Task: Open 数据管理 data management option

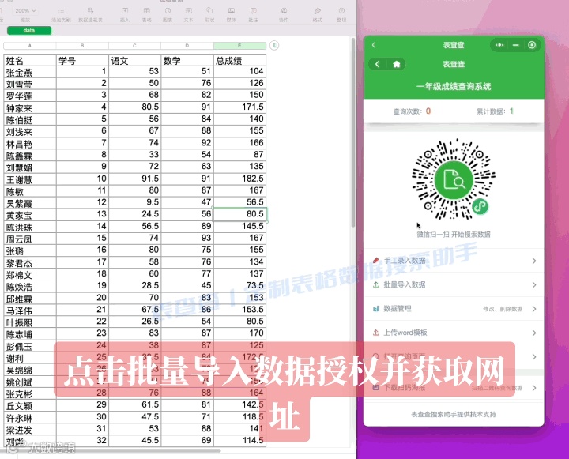Action: click(454, 309)
